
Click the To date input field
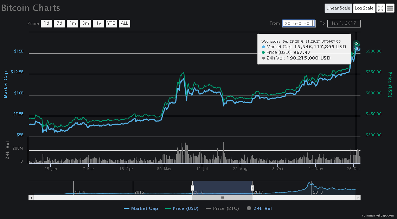[x=344, y=23]
